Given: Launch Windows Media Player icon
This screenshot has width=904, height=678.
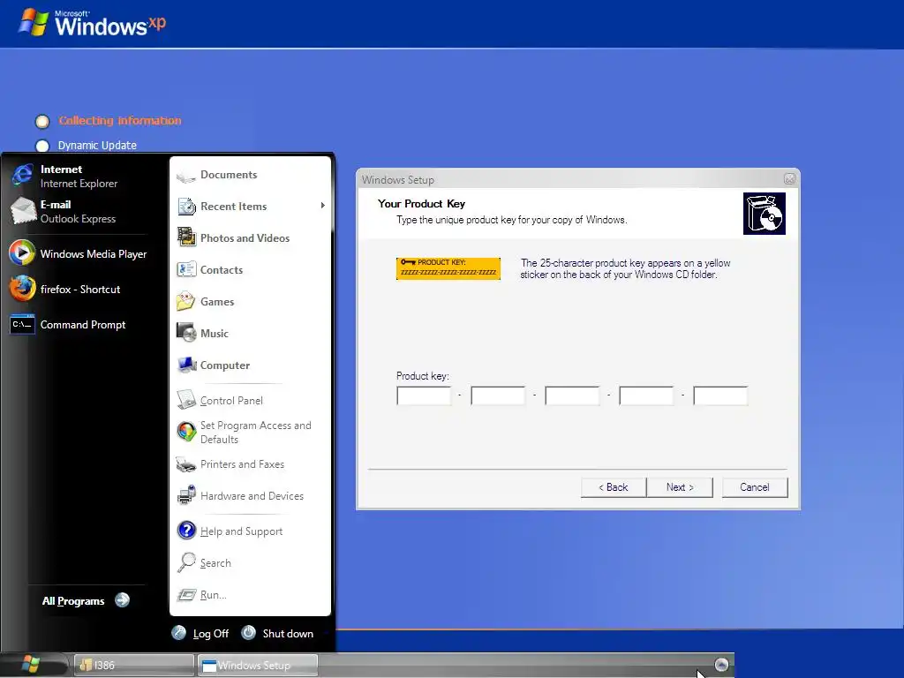Looking at the screenshot, I should pyautogui.click(x=22, y=252).
